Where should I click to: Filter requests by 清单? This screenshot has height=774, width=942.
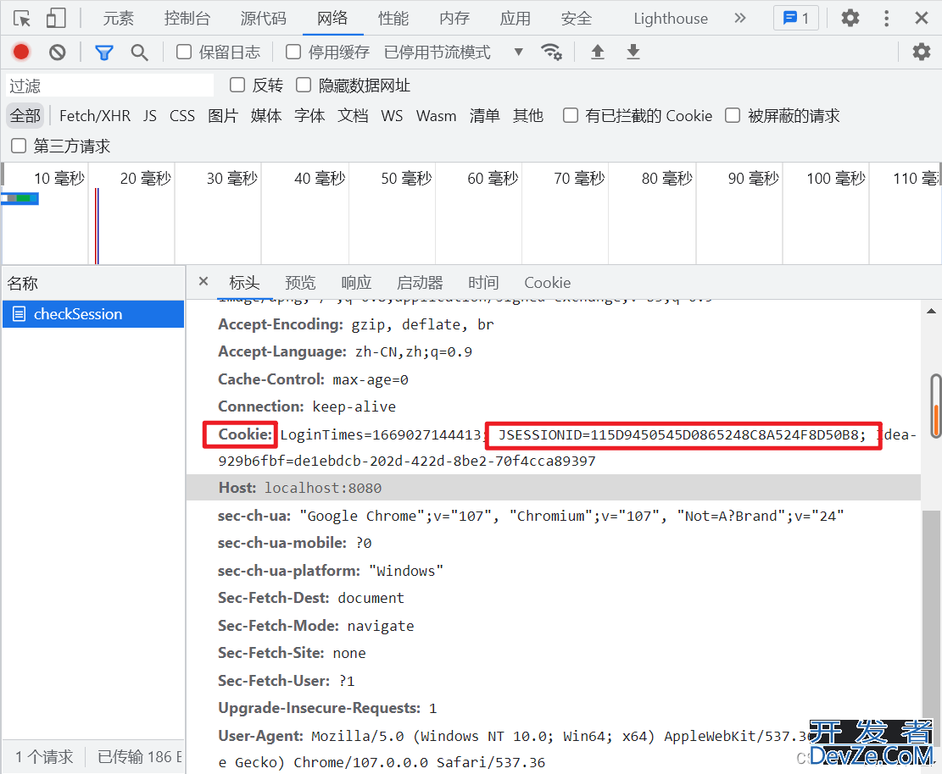[x=484, y=115]
